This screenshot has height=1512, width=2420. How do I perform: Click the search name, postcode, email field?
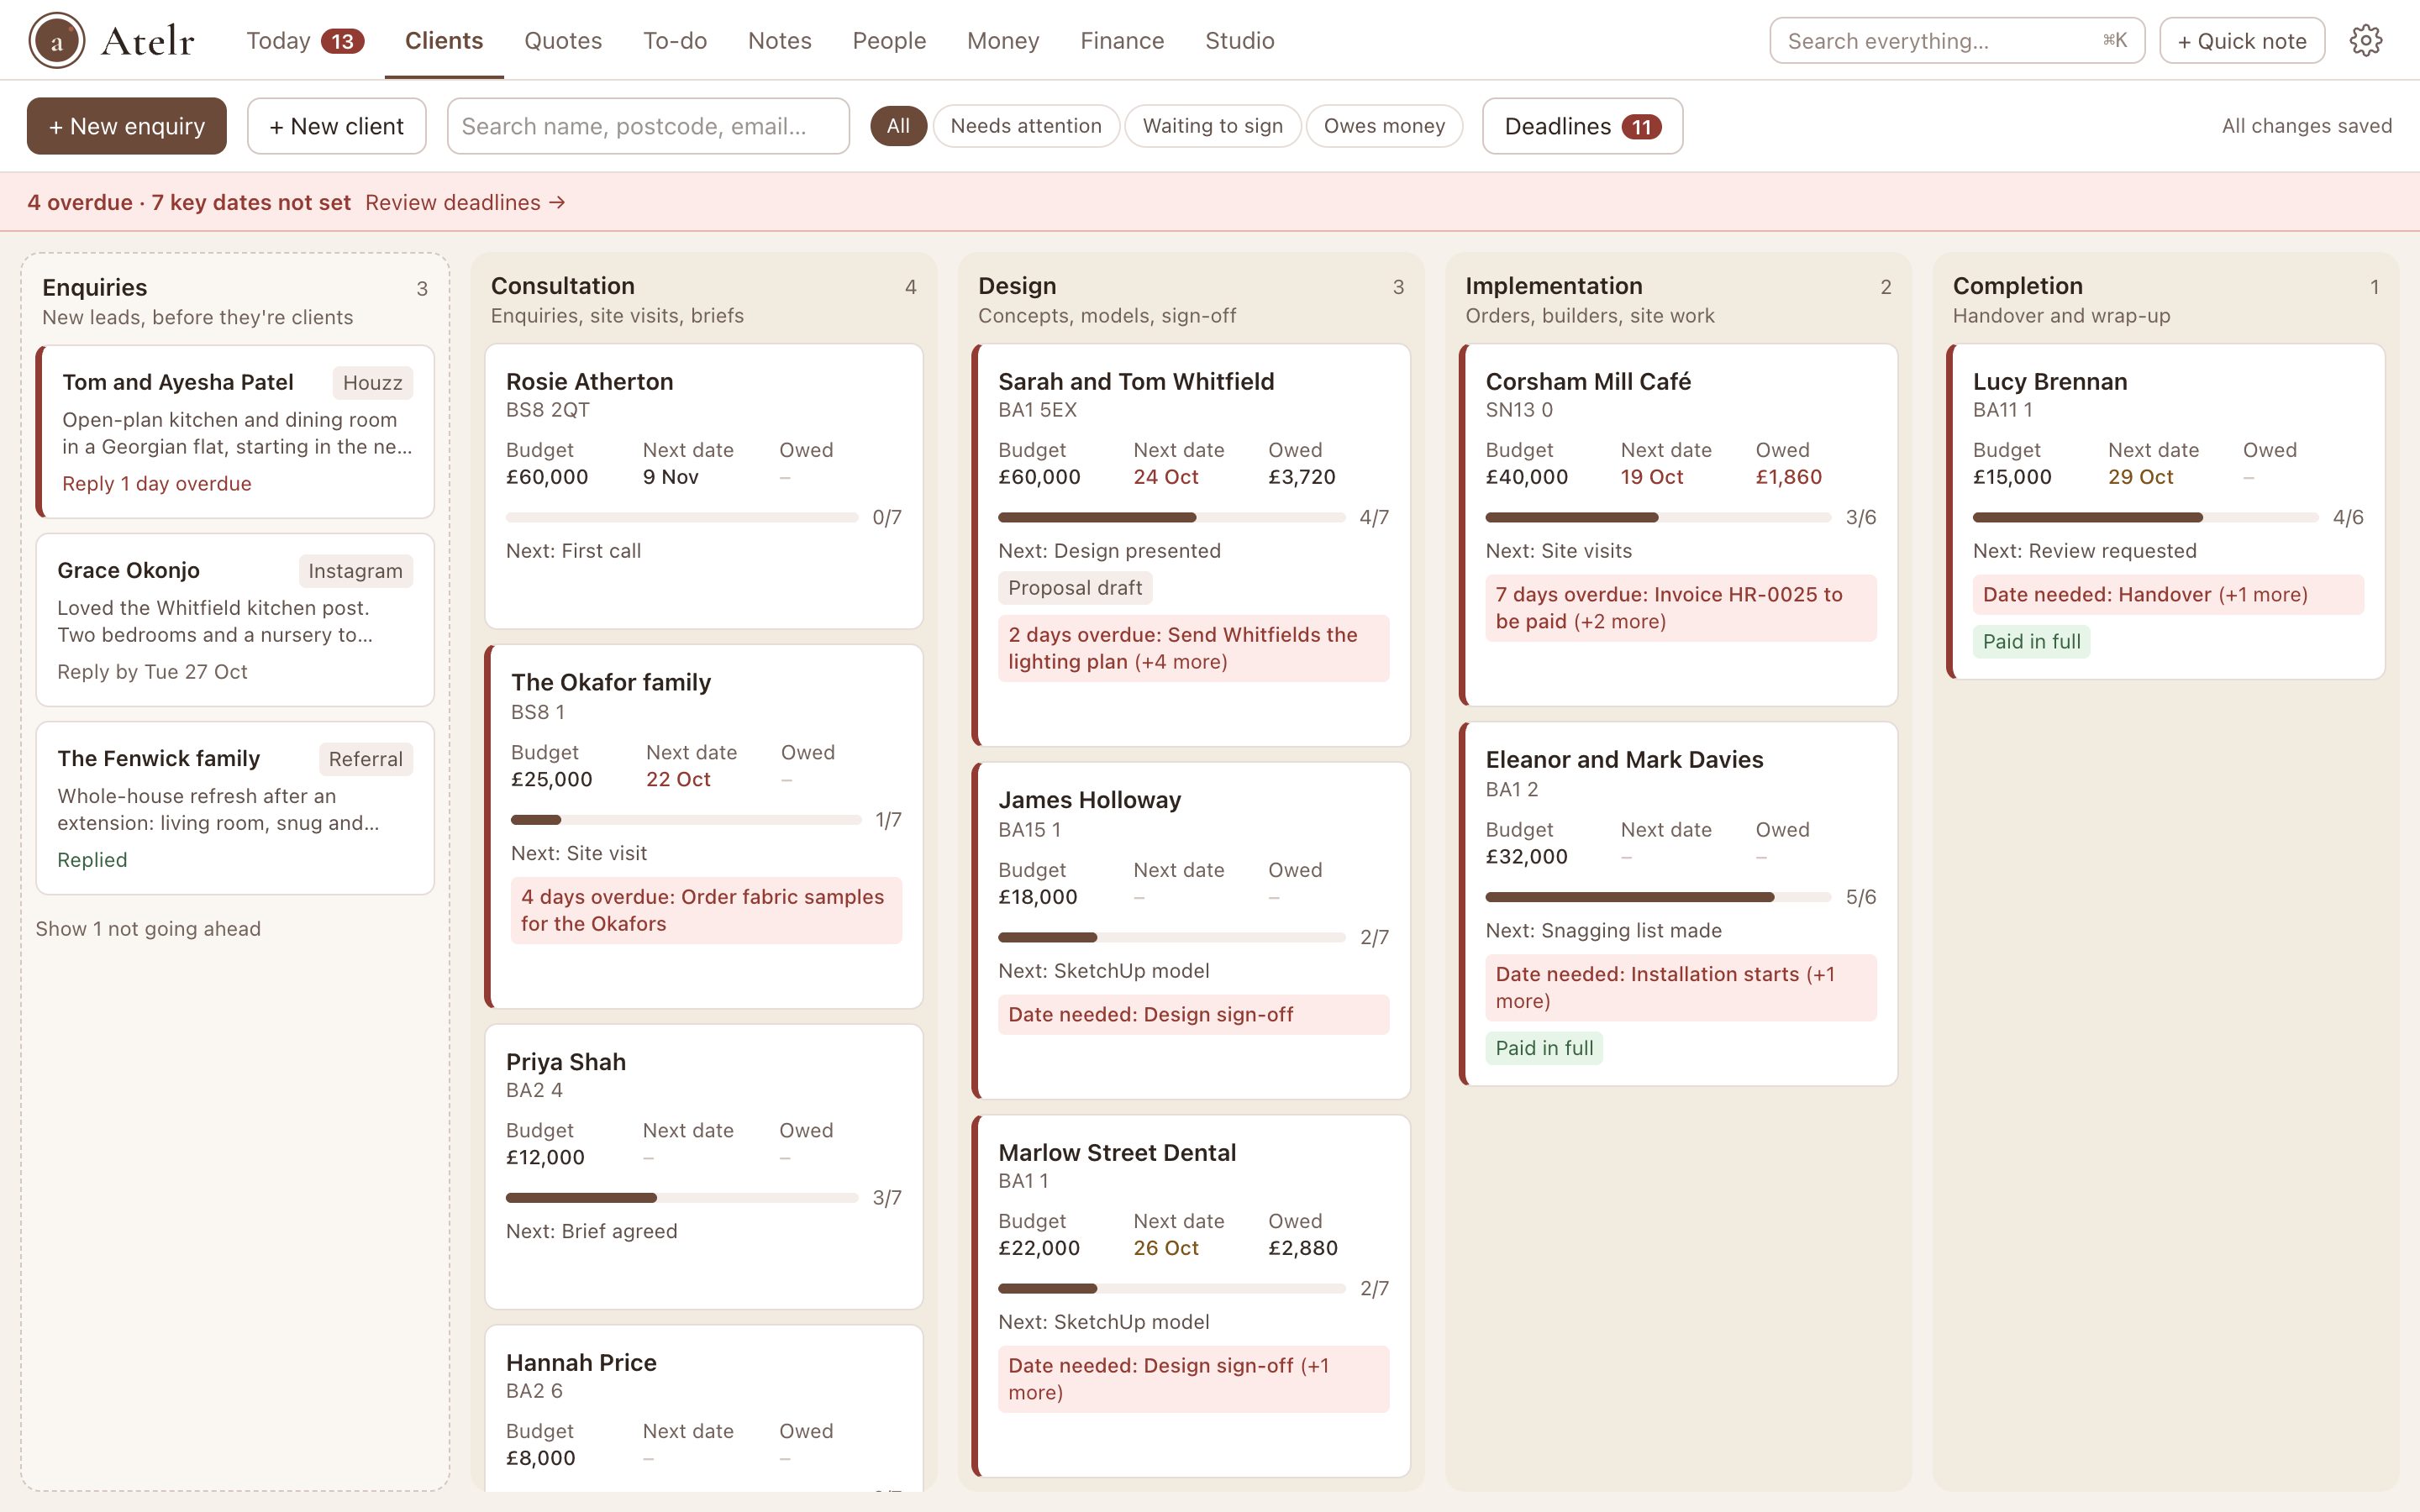tap(648, 126)
